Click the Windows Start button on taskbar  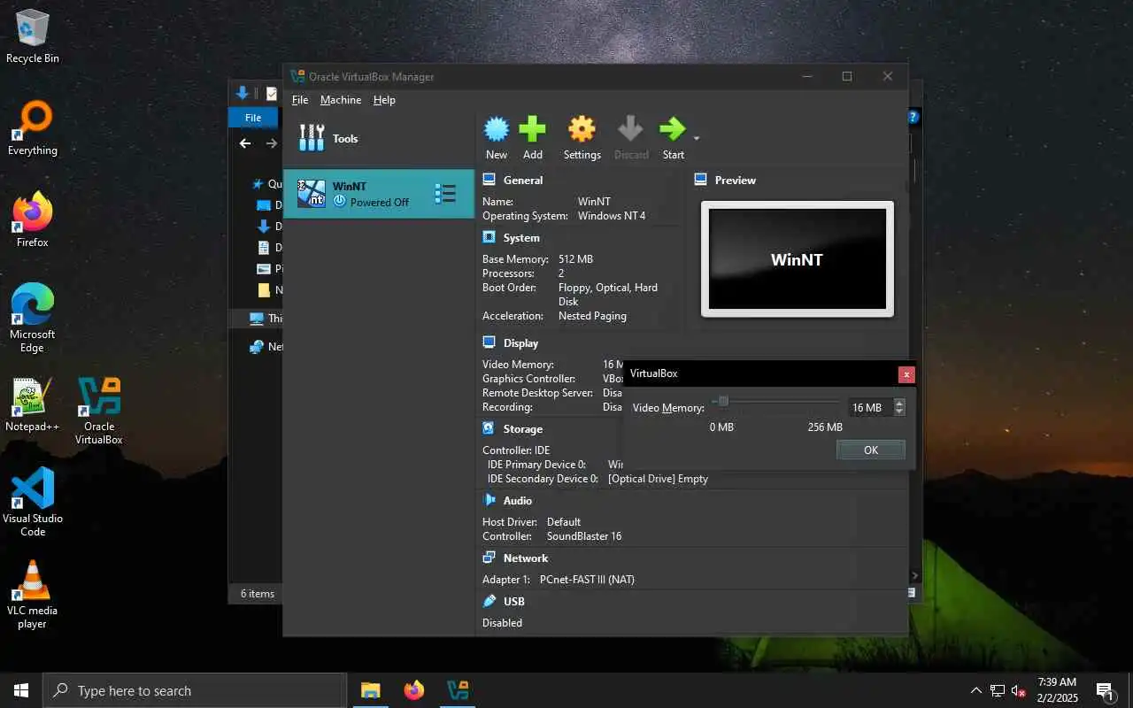pyautogui.click(x=21, y=690)
